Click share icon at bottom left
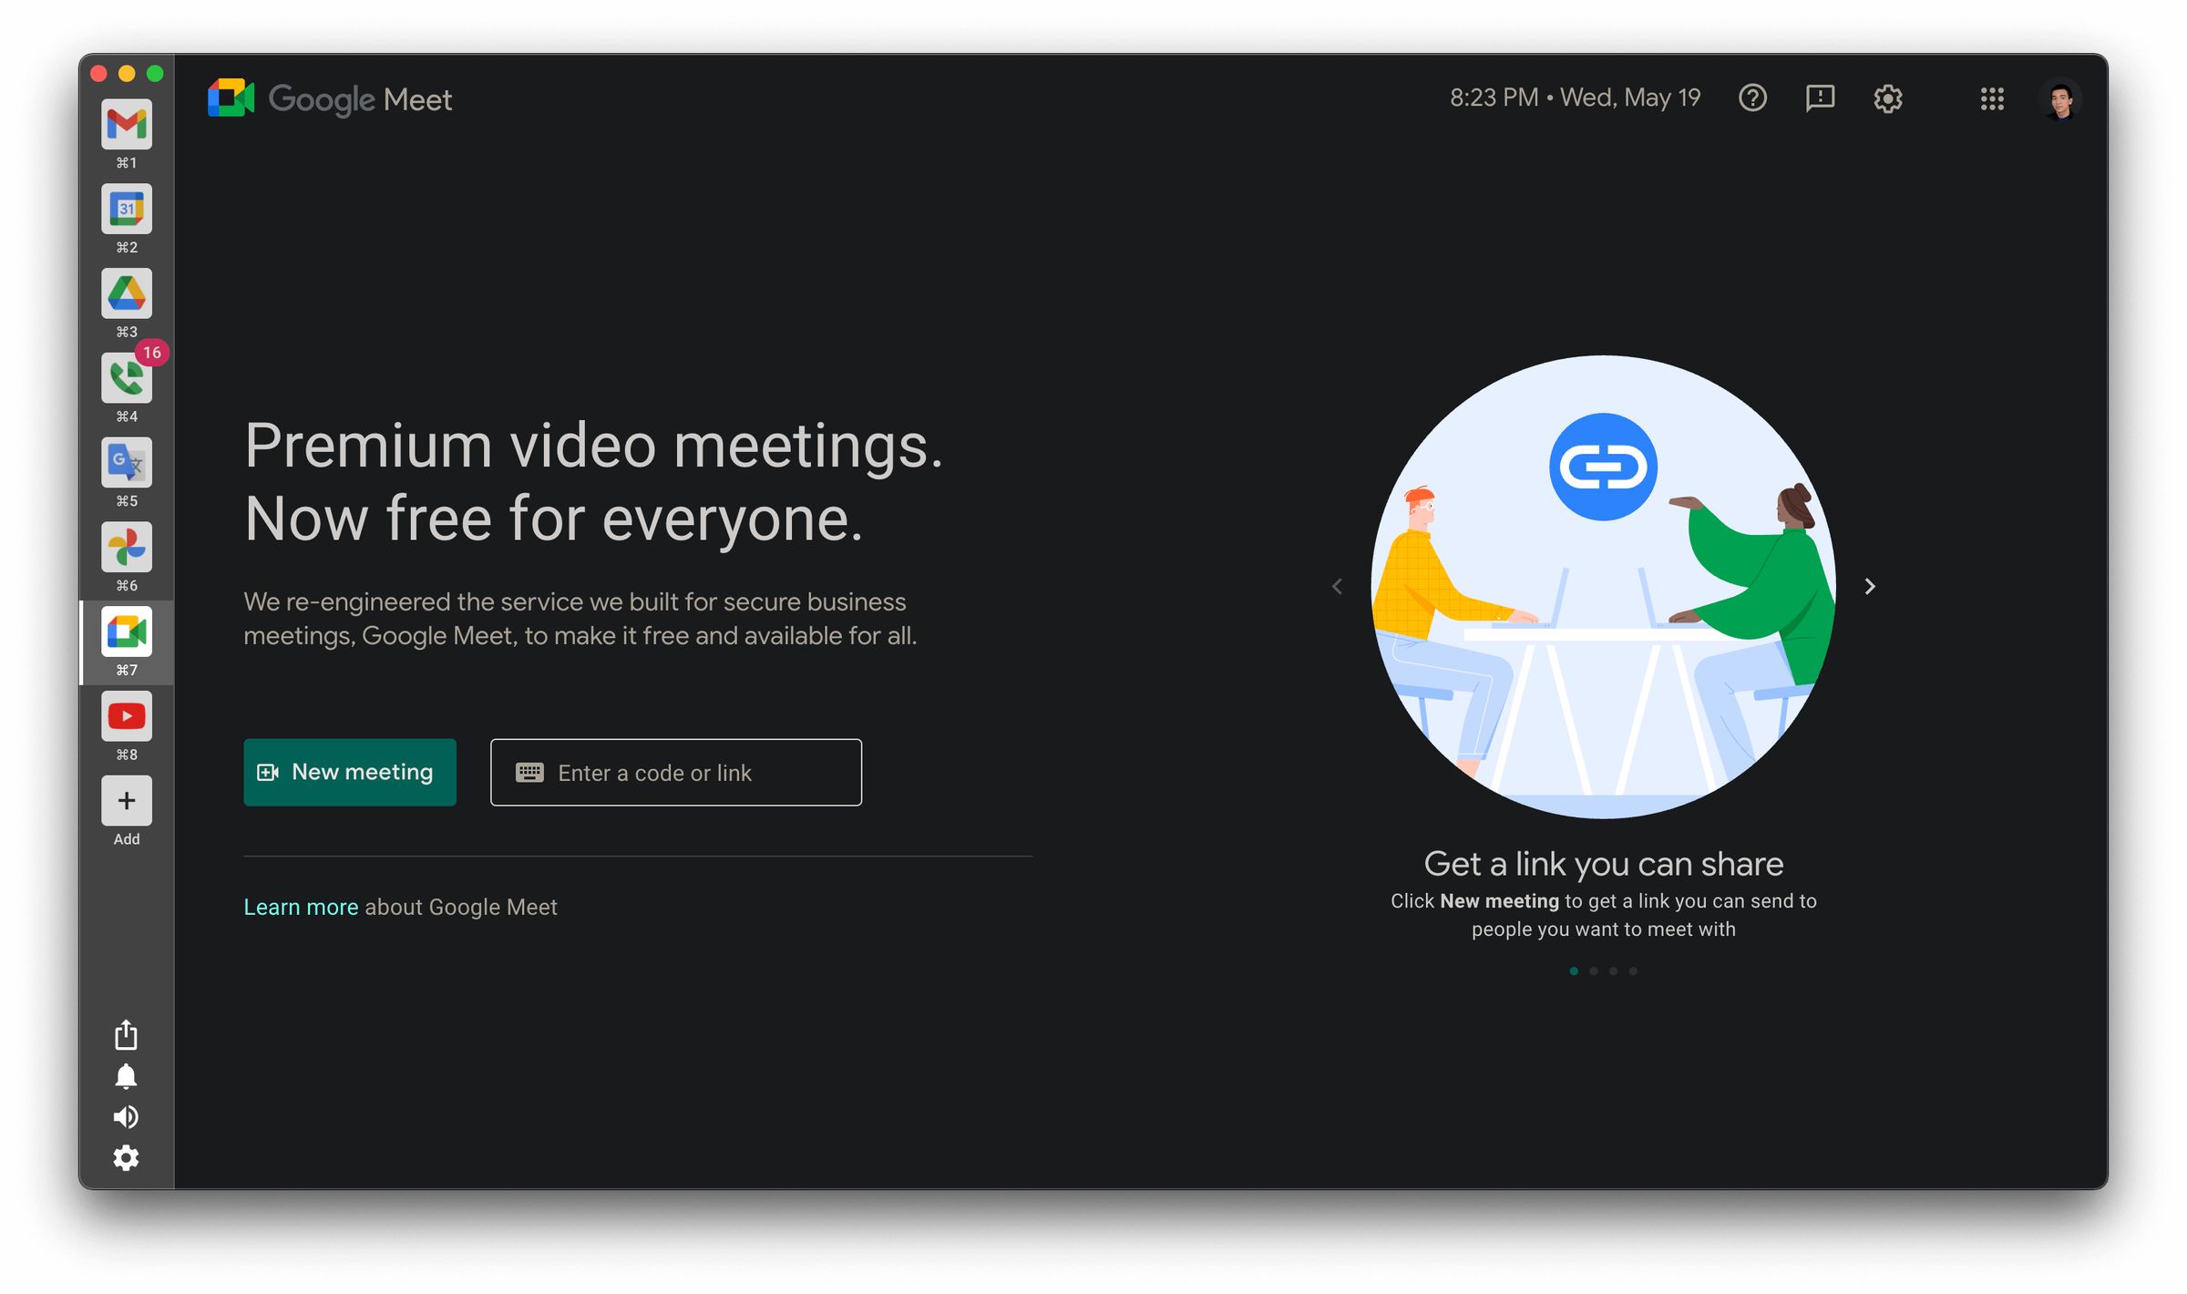 (127, 1032)
